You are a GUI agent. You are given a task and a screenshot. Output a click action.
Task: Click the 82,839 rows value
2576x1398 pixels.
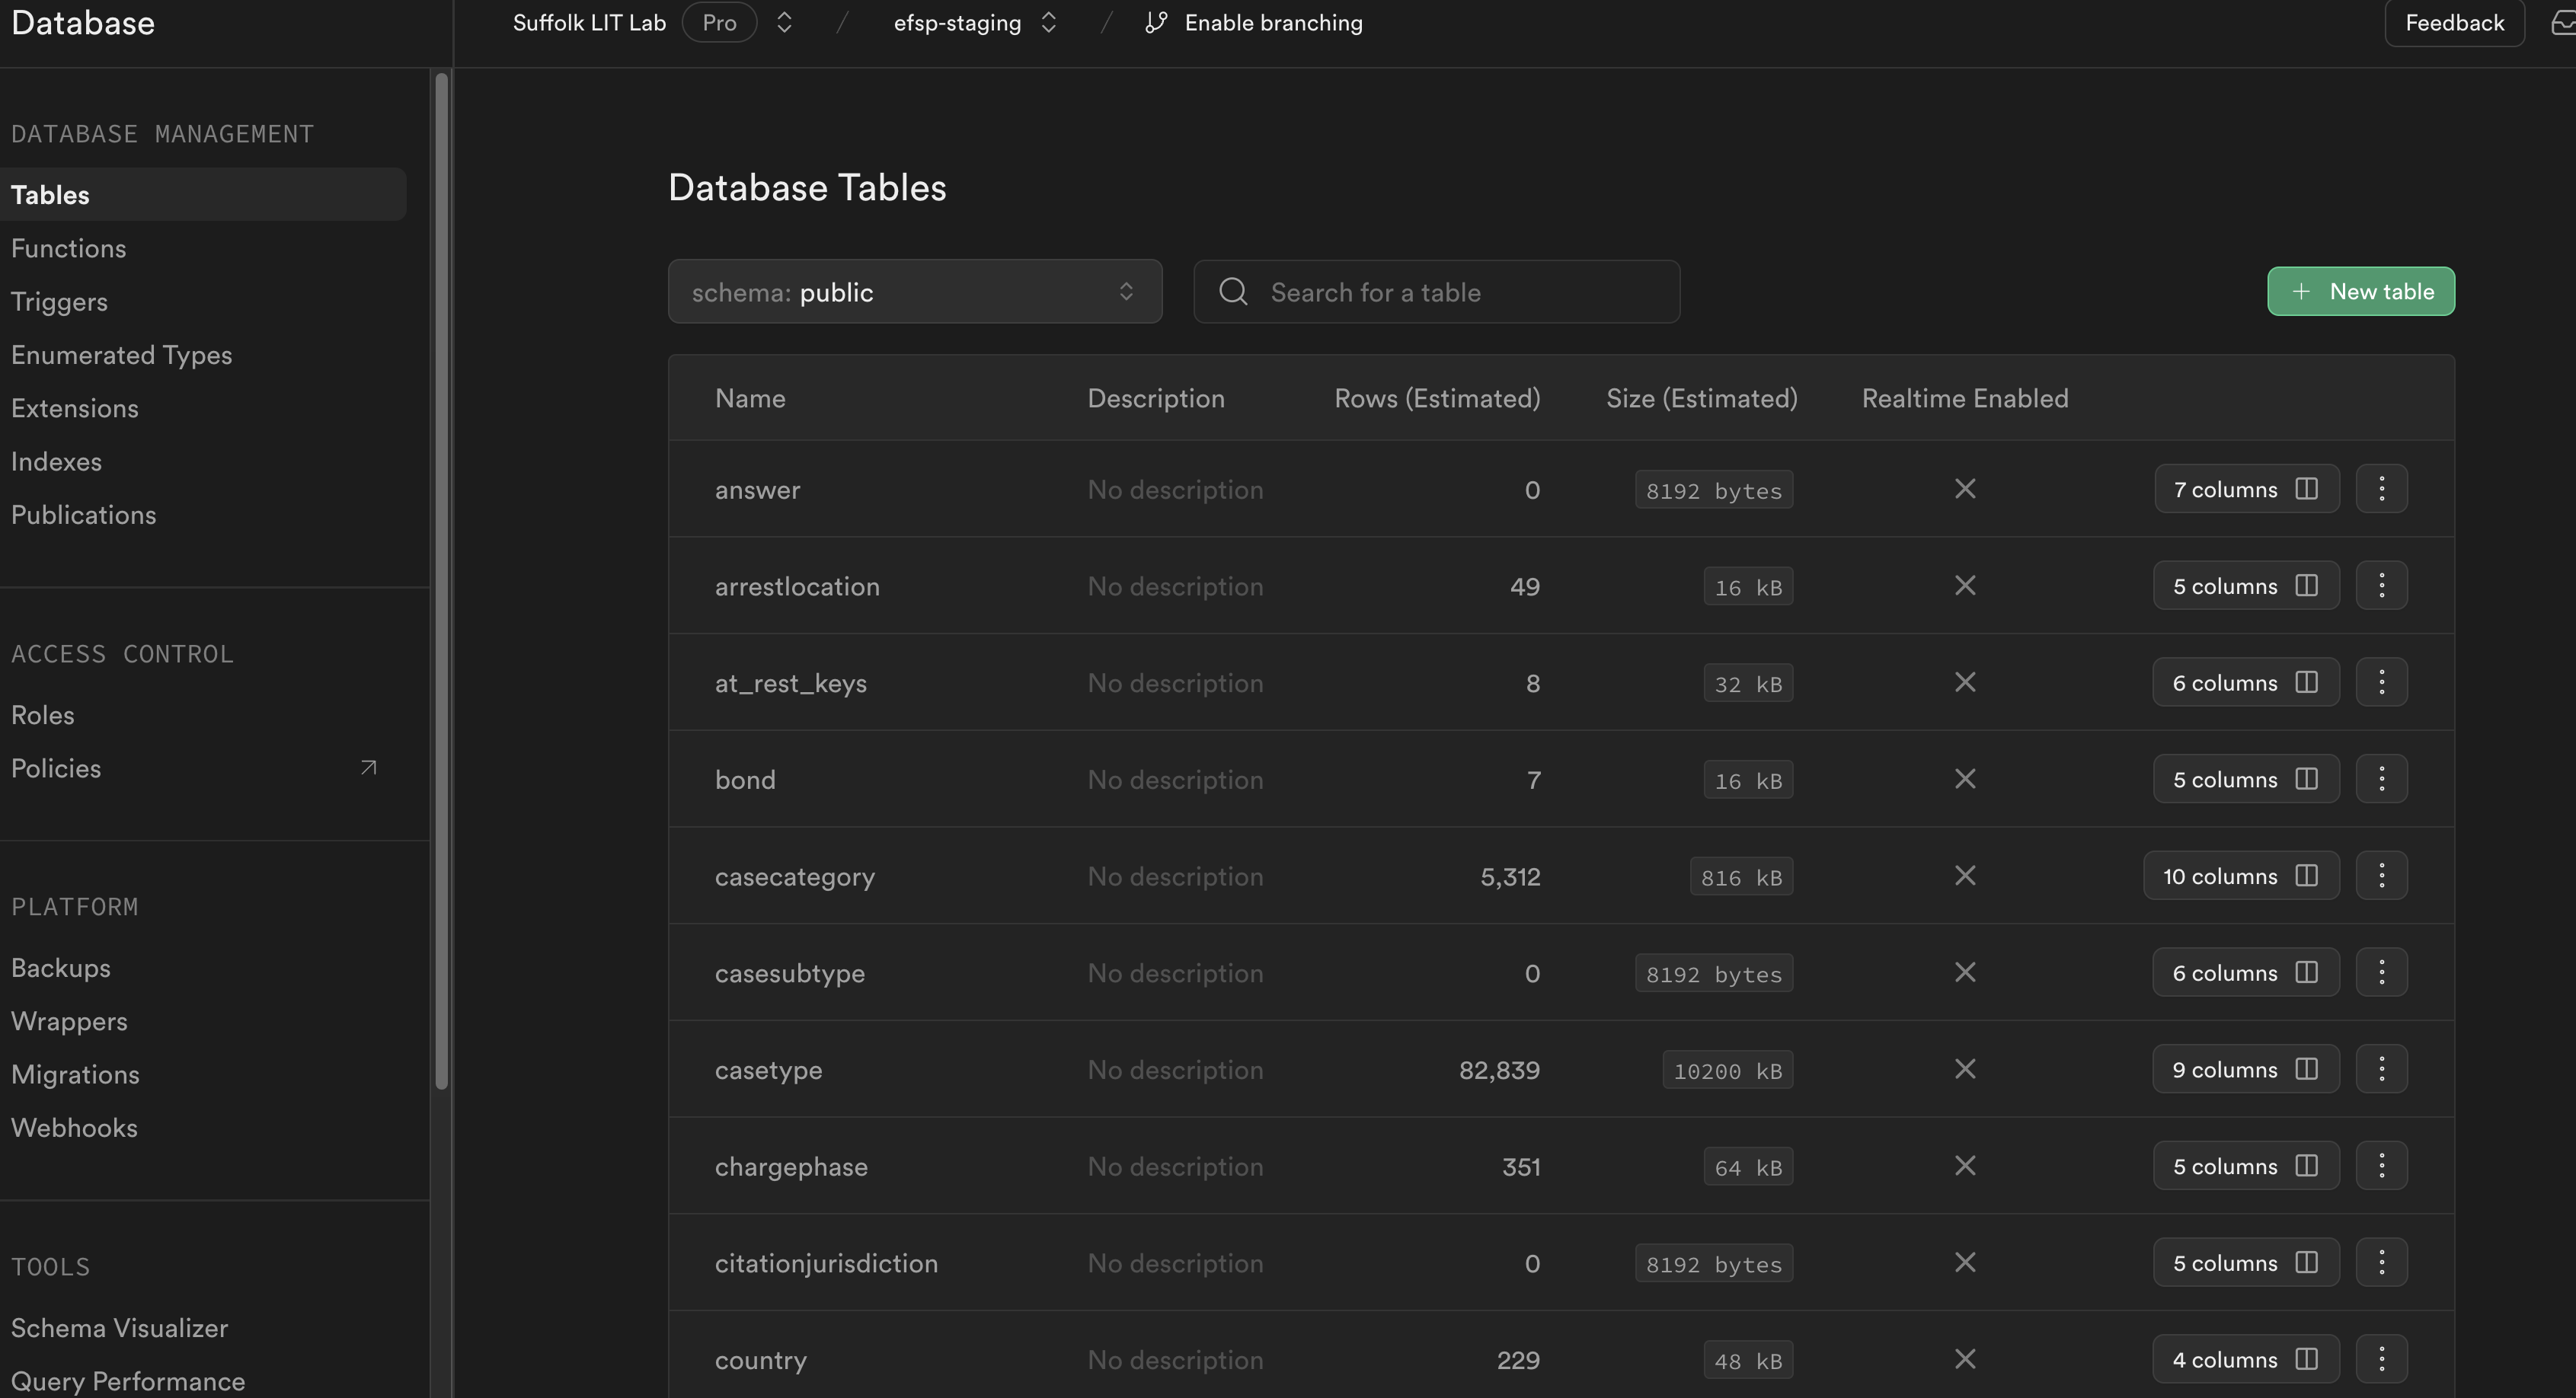(1499, 1070)
